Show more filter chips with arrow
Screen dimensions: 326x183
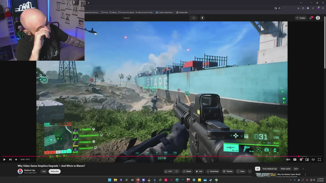pos(303,169)
